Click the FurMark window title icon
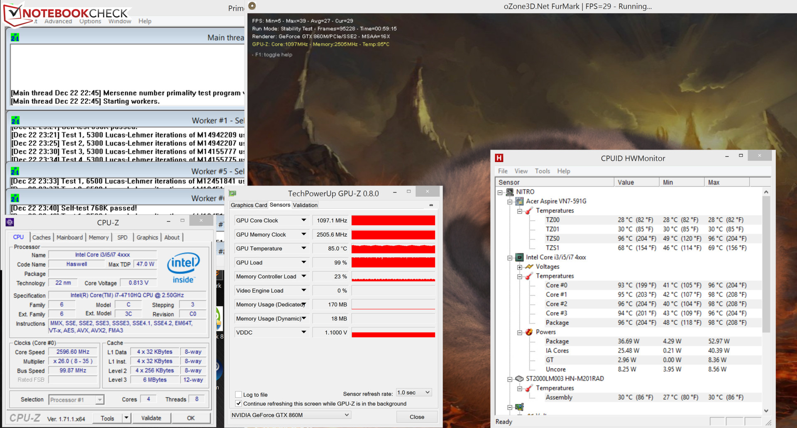Image resolution: width=797 pixels, height=428 pixels. 252,6
